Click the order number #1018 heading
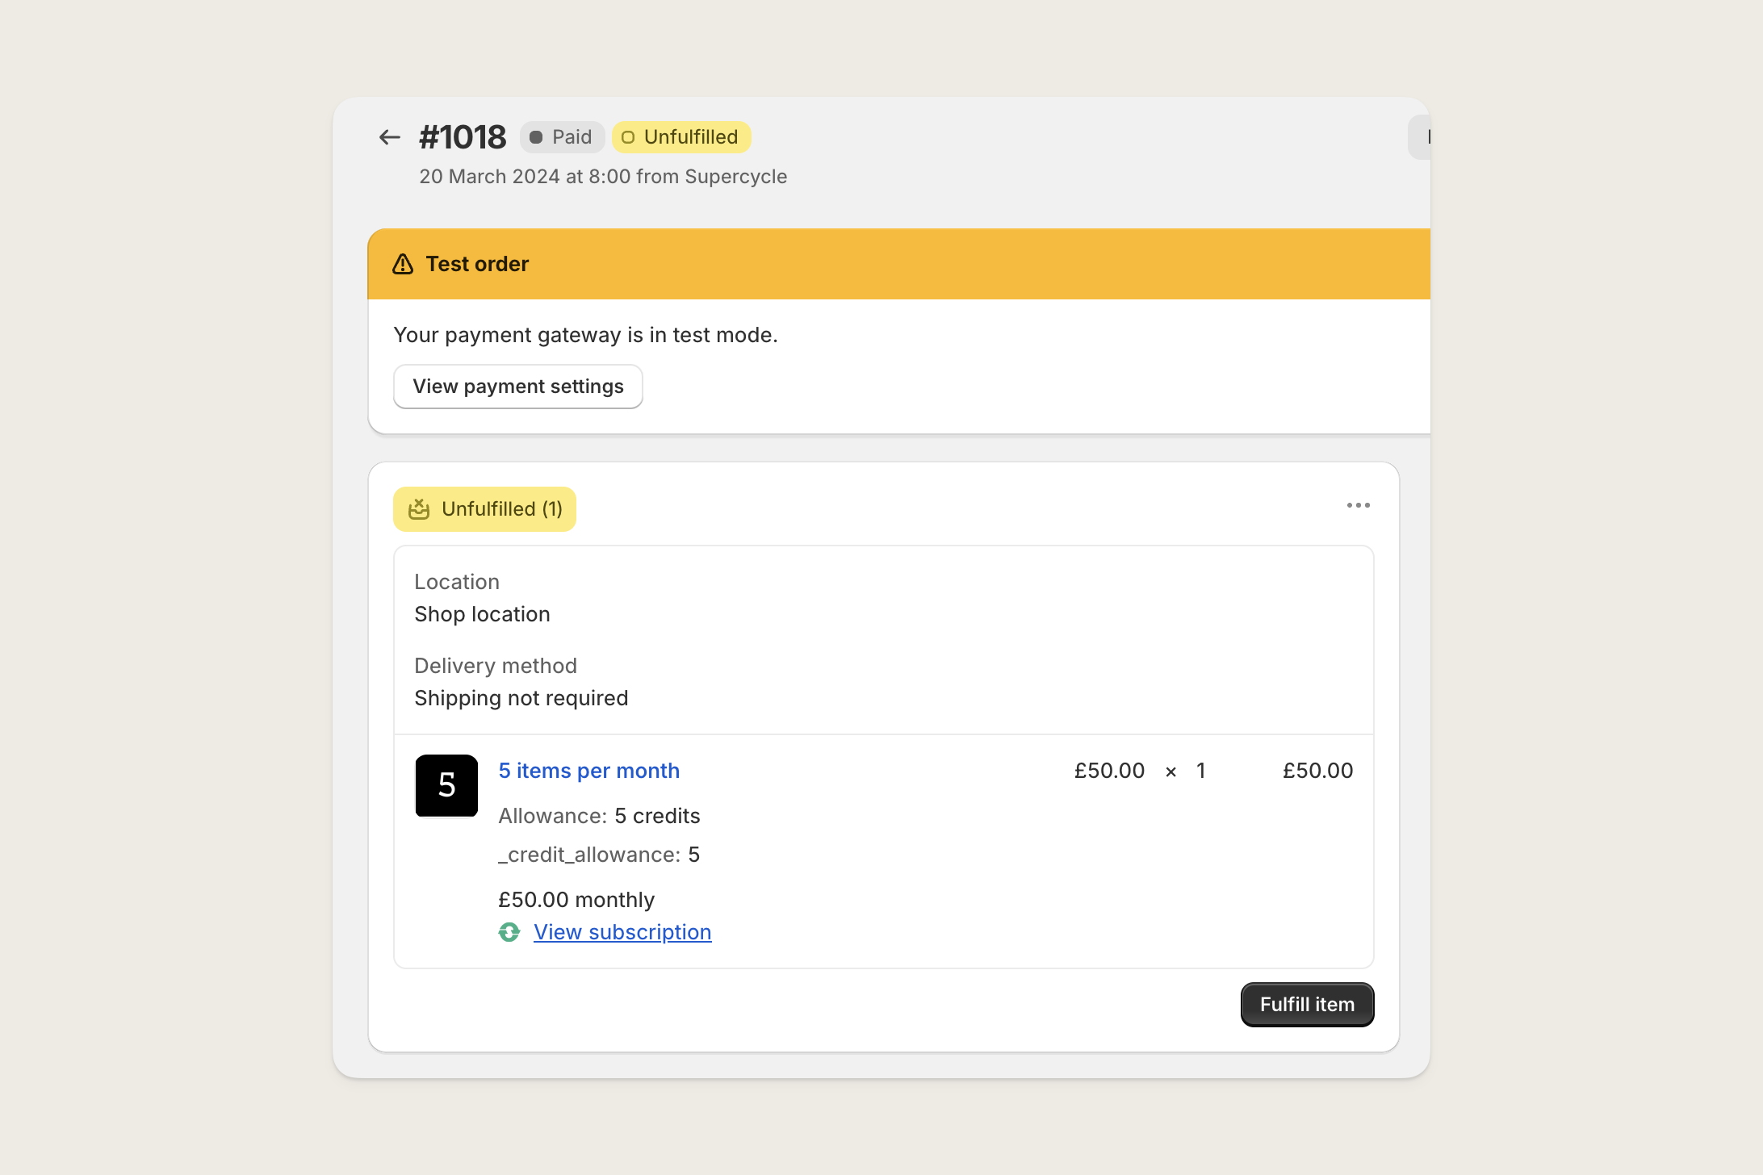1763x1175 pixels. pos(463,137)
